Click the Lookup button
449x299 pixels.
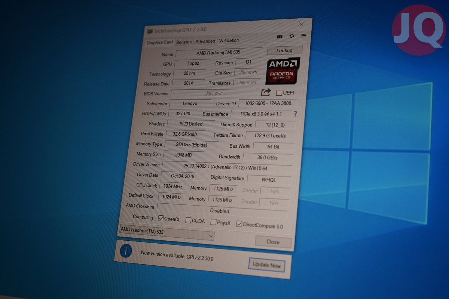pos(285,50)
